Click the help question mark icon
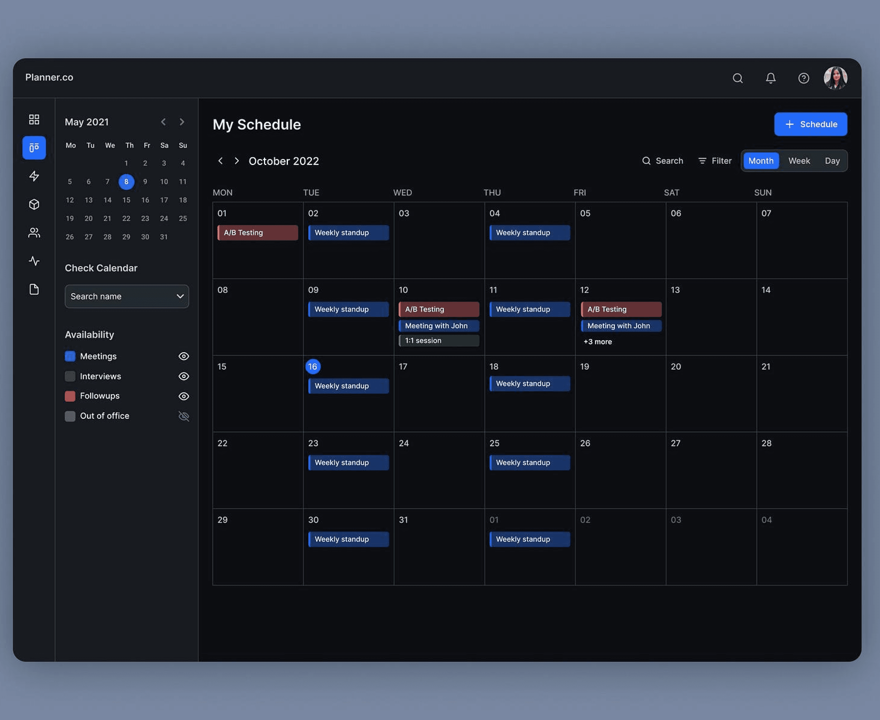This screenshot has height=720, width=880. [803, 78]
